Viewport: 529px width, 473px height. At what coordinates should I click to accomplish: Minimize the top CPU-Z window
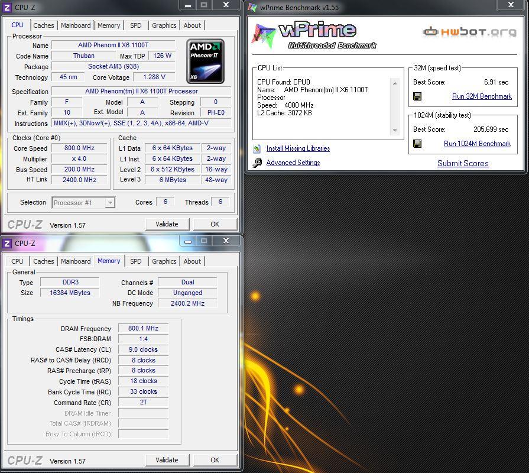click(x=188, y=5)
